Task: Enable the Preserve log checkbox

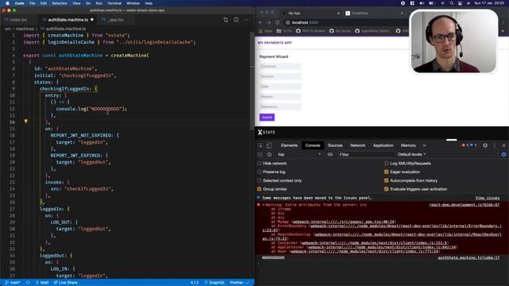Action: click(x=259, y=172)
